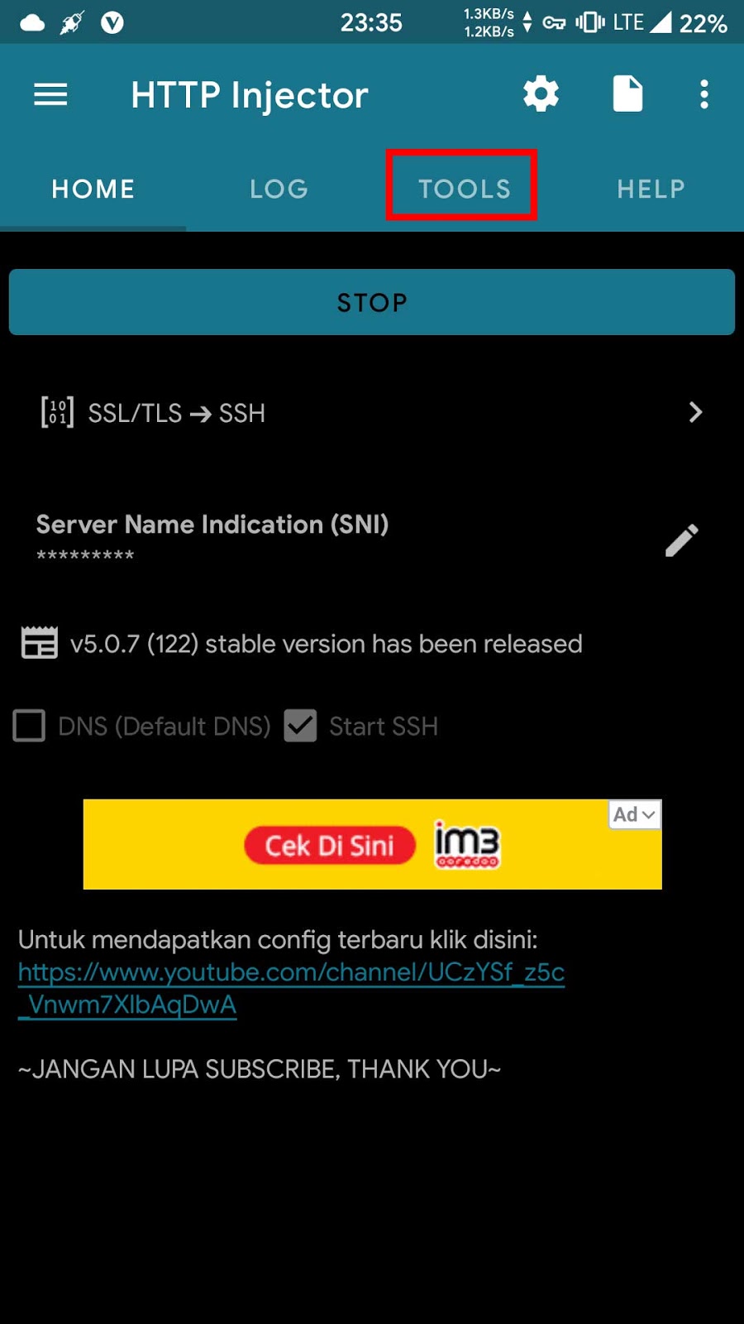
Task: Tap the binary tunnel type icon
Action: [57, 412]
